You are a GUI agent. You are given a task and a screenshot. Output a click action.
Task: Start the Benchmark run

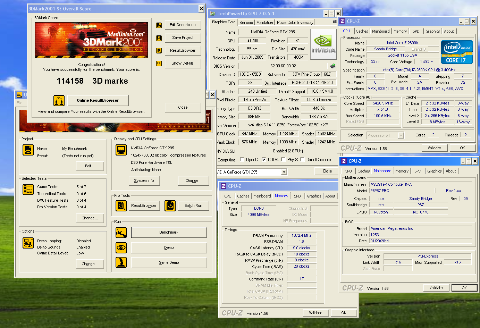pyautogui.click(x=169, y=233)
